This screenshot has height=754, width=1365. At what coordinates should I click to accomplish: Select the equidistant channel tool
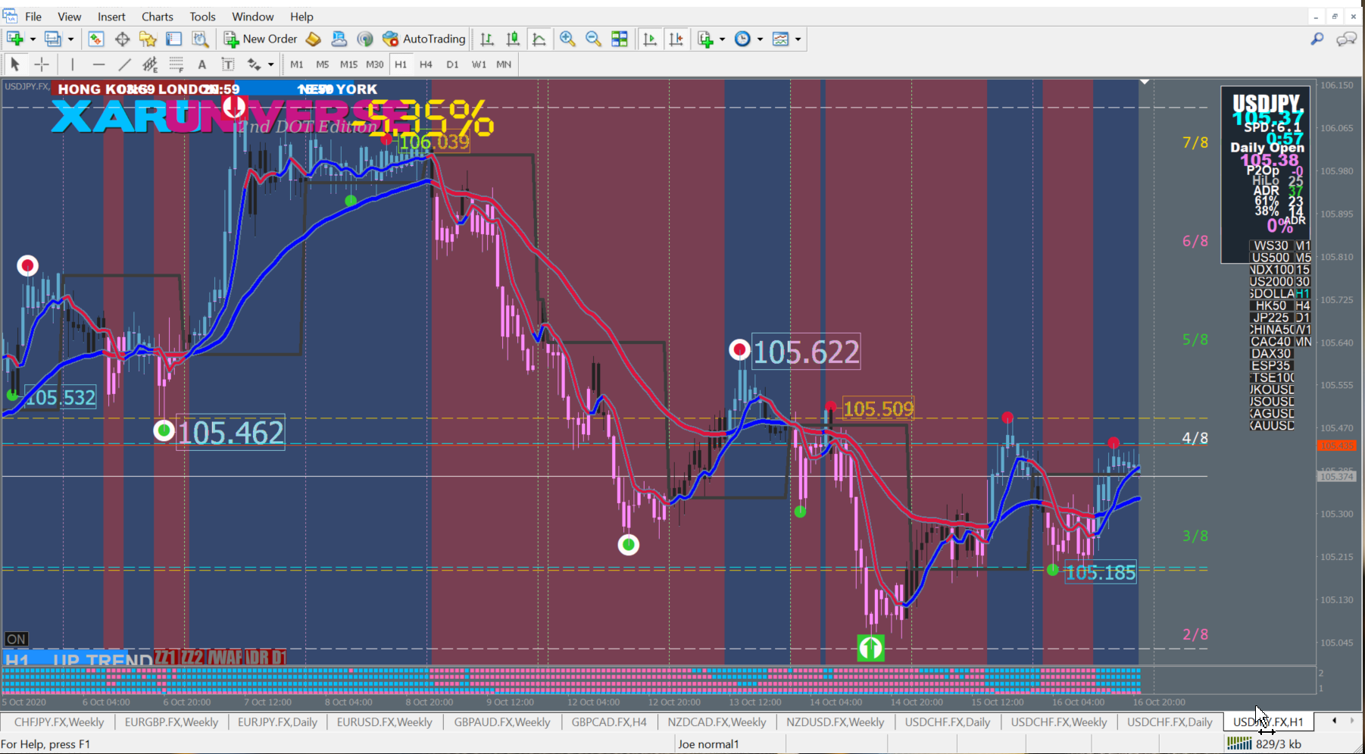[x=150, y=64]
